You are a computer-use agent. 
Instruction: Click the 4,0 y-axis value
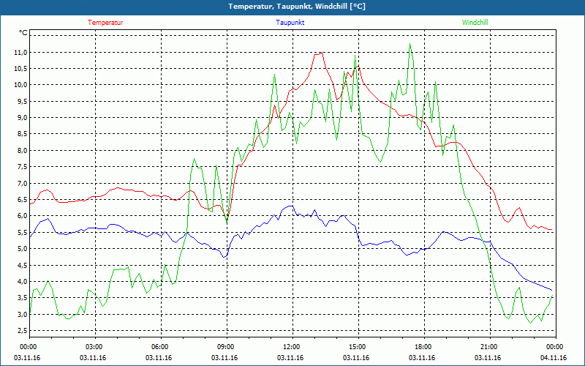click(21, 282)
